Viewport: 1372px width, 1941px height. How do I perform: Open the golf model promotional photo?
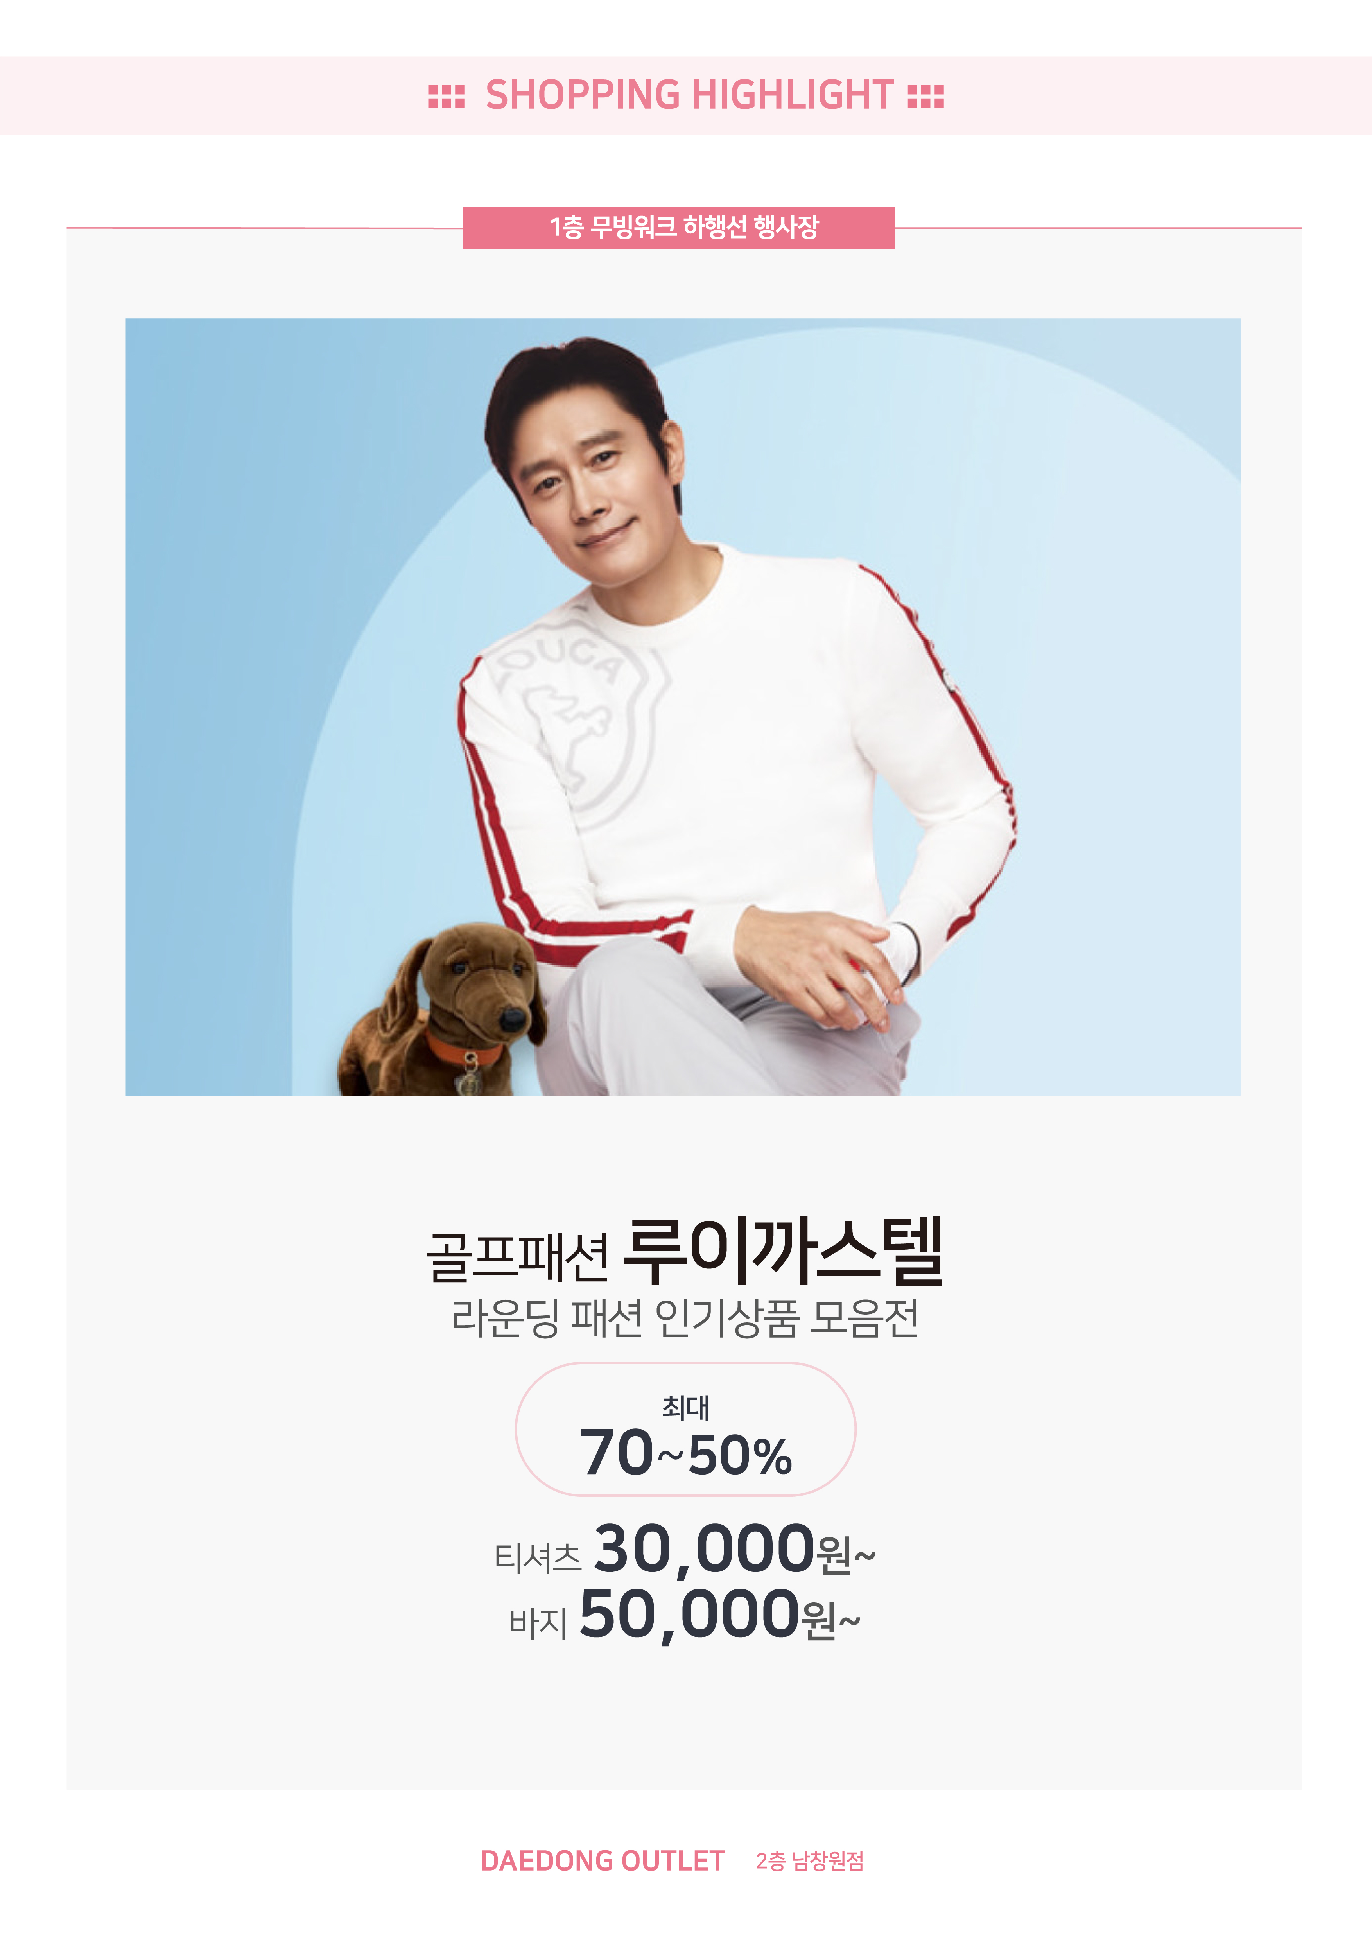tap(682, 707)
